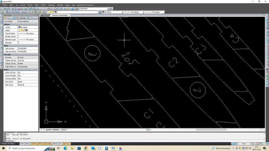Click the horizontal scrollbar thumb under drawing
Viewport: 269px width, 151px height.
[211, 130]
